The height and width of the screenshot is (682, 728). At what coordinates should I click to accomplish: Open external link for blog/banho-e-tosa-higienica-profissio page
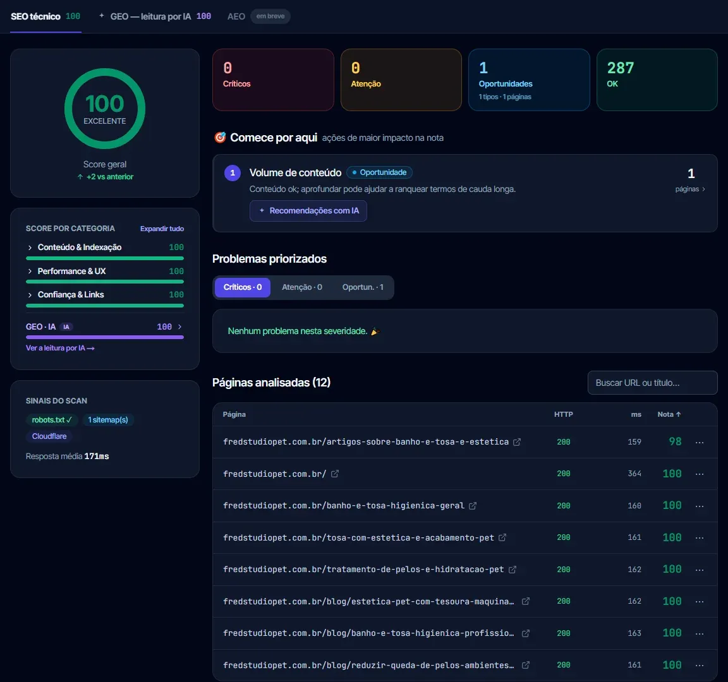526,633
